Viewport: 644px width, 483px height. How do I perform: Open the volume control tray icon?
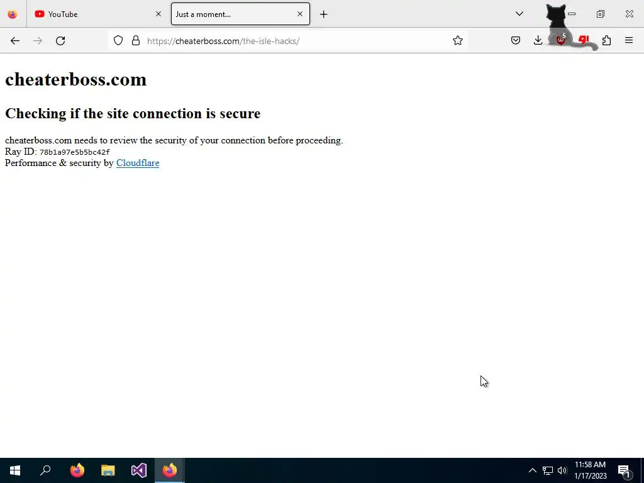562,470
